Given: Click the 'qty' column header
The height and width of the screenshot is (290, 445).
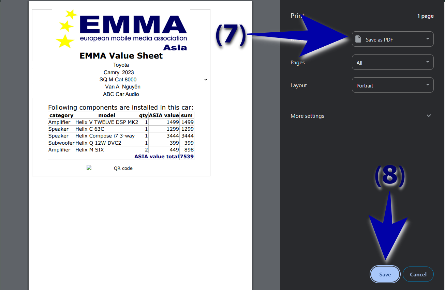Looking at the screenshot, I should coord(144,115).
